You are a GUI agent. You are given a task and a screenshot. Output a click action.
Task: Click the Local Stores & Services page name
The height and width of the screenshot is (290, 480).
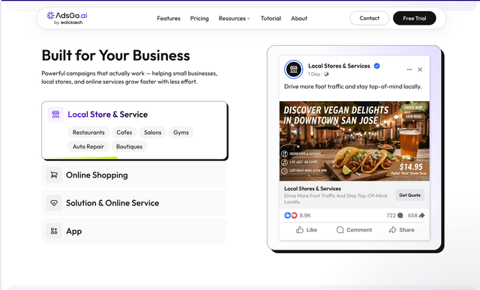(339, 66)
